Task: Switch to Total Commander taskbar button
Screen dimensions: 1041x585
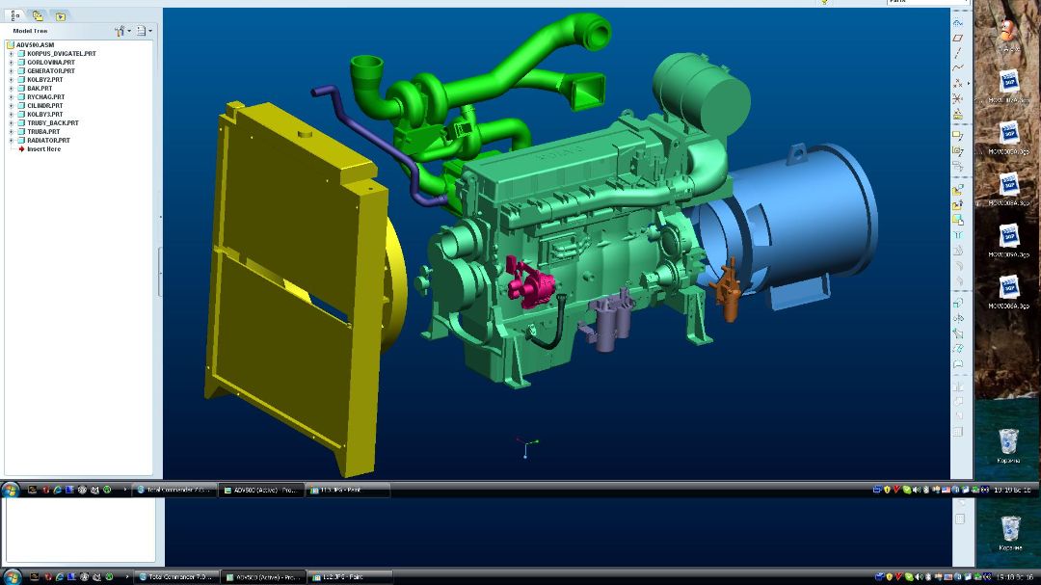Action: coord(173,490)
